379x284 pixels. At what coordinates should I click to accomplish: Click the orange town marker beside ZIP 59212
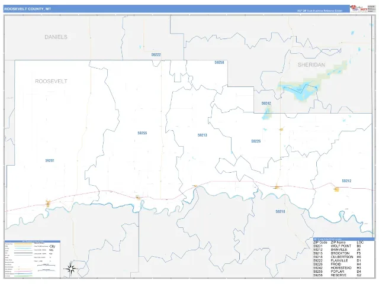[x=336, y=189]
